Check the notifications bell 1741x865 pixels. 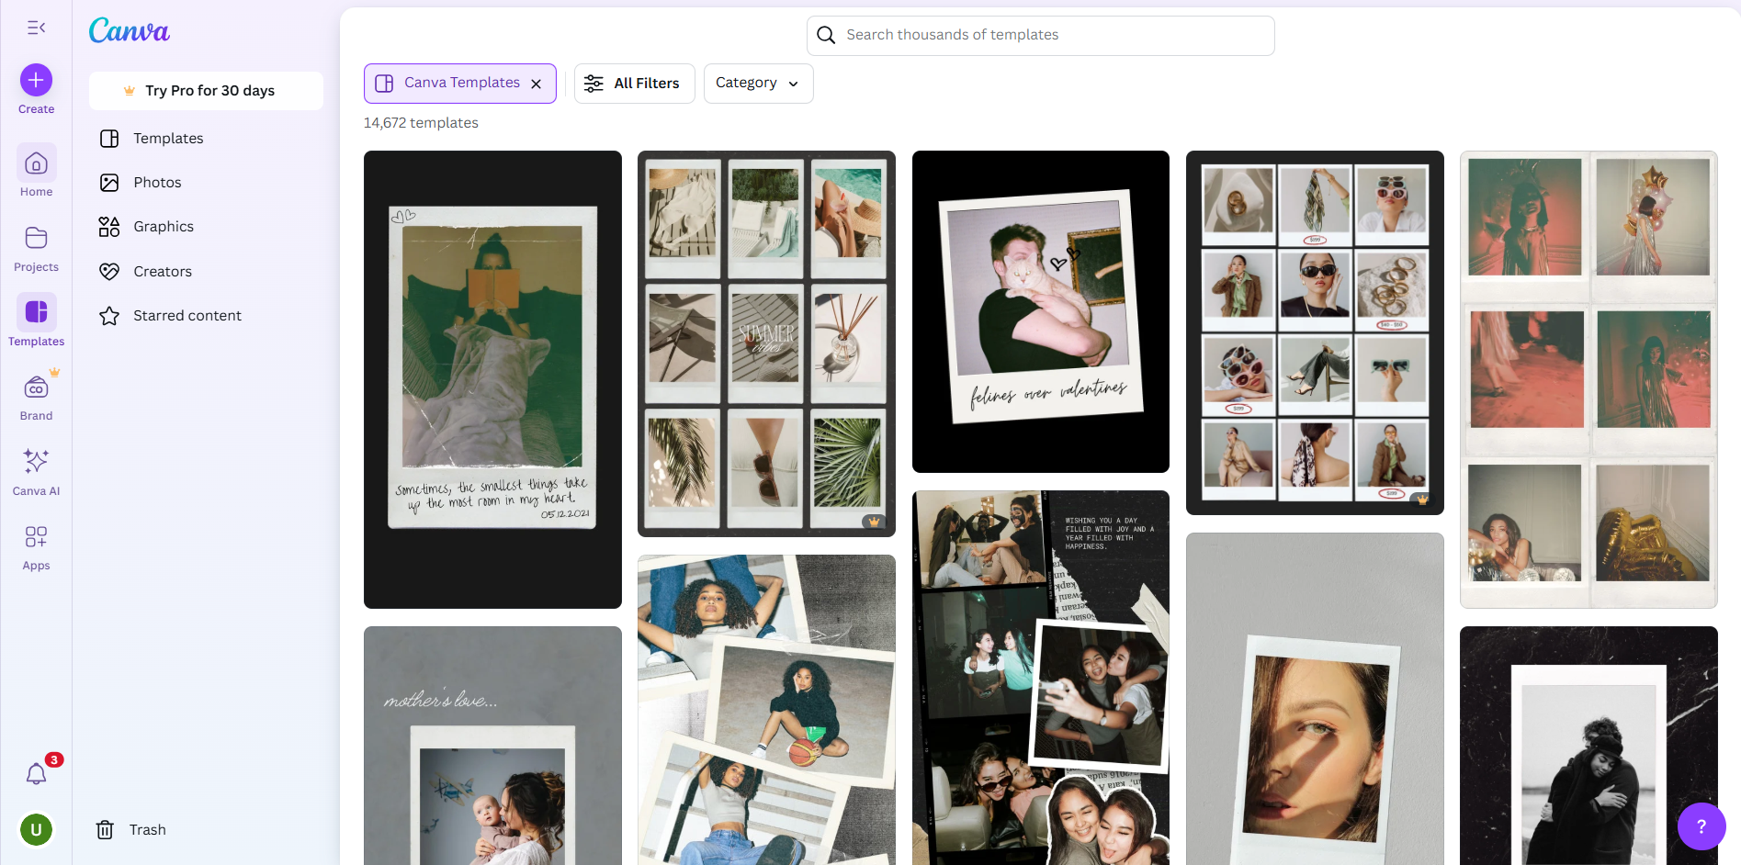36,774
